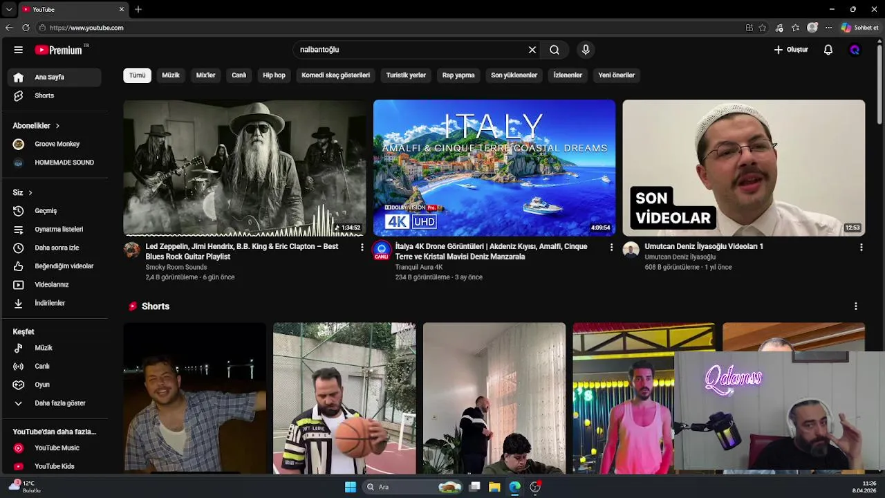Viewport: 885px width, 498px height.
Task: Open YouTube Music link
Action: tap(55, 448)
